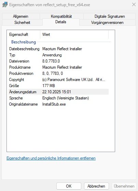Select the Copyright property row

pyautogui.click(x=59, y=80)
